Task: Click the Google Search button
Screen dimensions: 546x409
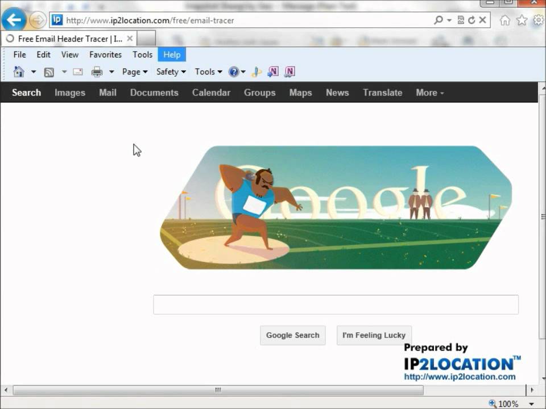Action: pyautogui.click(x=293, y=335)
